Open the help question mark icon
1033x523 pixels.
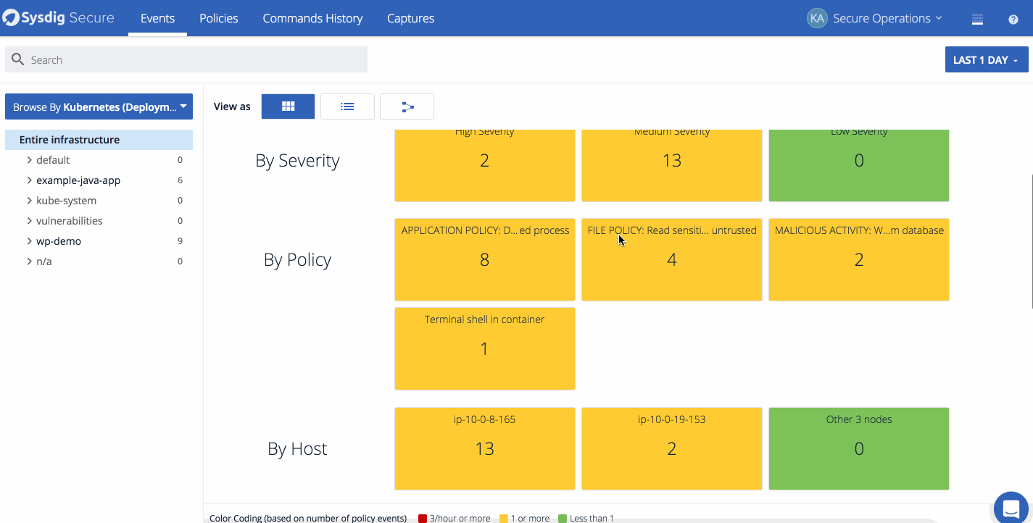click(x=1013, y=19)
